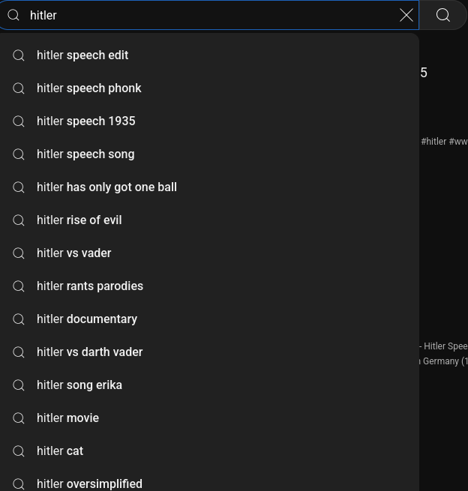Click magnifier icon beside 'hitler documentary'
The height and width of the screenshot is (491, 468).
(x=19, y=319)
